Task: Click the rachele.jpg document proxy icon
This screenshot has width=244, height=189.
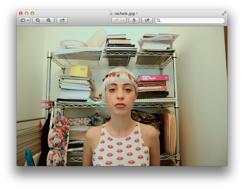Action: tap(111, 13)
